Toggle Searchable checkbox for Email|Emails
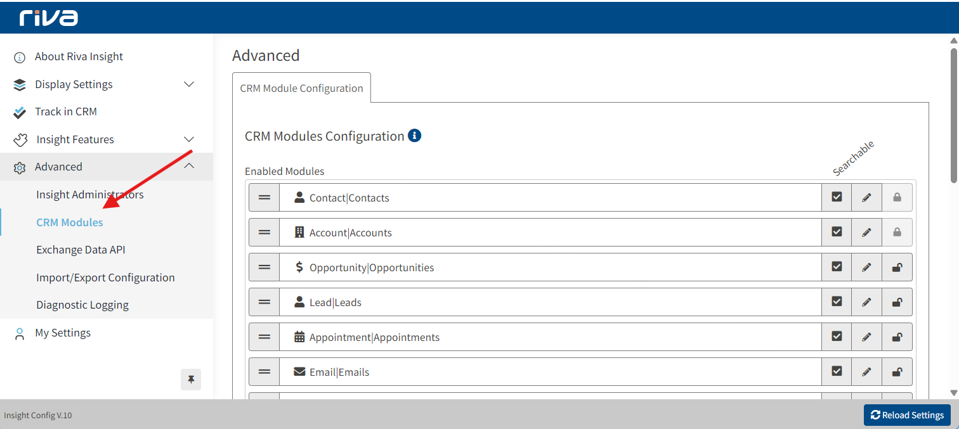This screenshot has height=429, width=959. pos(837,371)
